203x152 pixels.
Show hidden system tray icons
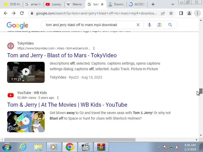[x=159, y=147]
